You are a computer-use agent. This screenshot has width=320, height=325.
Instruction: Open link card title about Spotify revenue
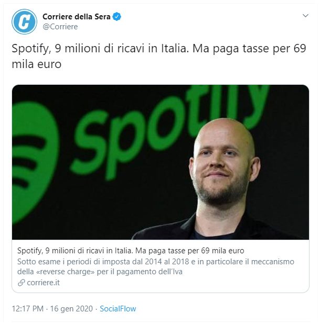click(x=131, y=251)
